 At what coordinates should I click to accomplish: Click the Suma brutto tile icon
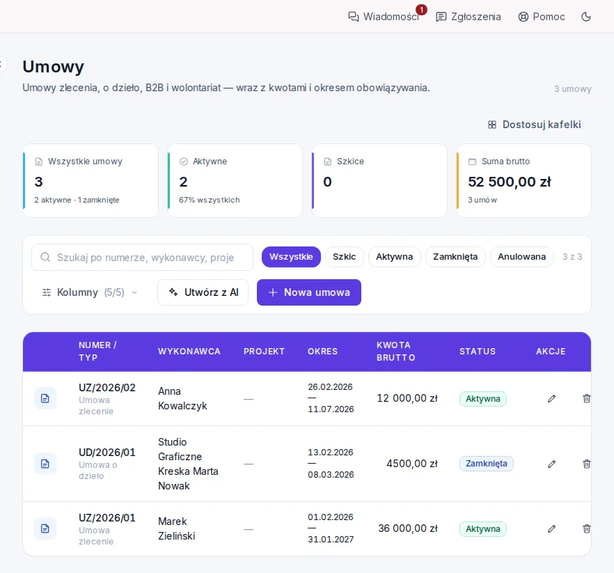point(473,162)
